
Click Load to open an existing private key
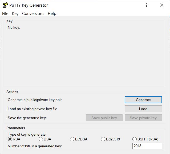(143, 109)
